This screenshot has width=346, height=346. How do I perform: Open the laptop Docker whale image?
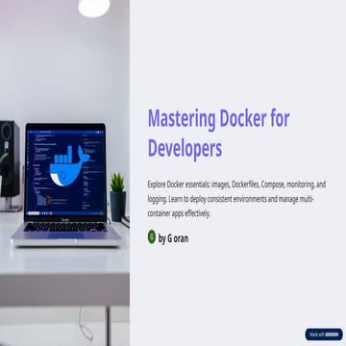[x=64, y=173]
